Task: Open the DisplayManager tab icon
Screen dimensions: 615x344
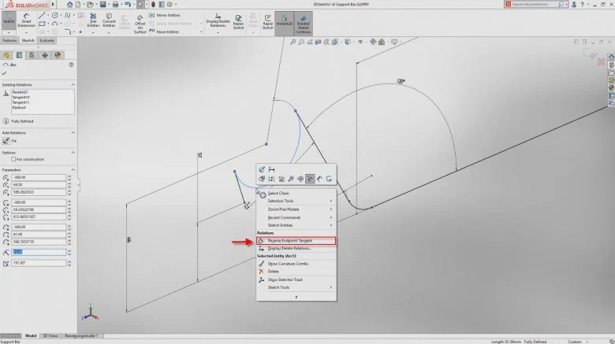Action: click(58, 55)
